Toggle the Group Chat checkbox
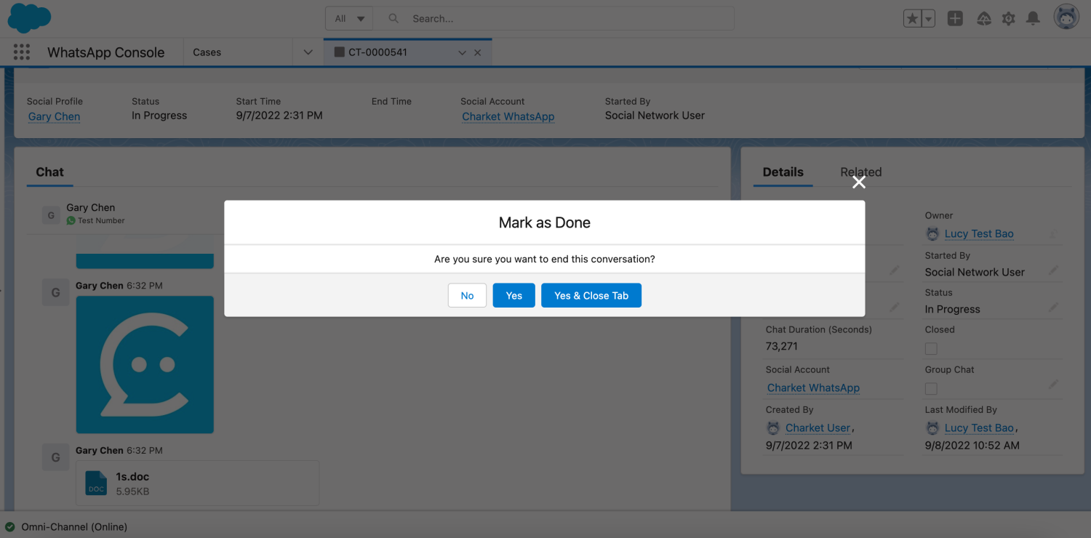The image size is (1091, 538). tap(931, 389)
